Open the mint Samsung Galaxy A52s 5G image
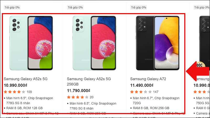 click(x=31, y=43)
